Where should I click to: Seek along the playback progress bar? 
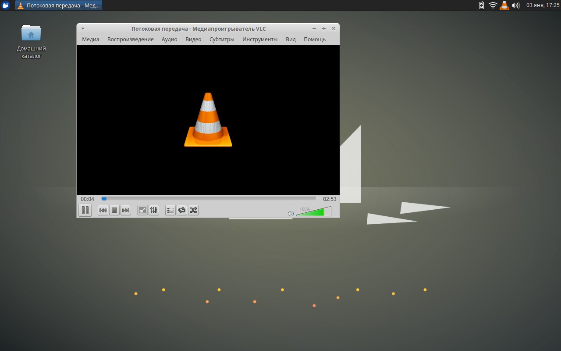coord(209,199)
